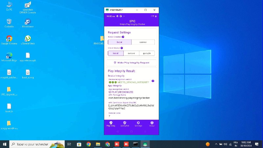This screenshot has width=263, height=148.
Task: Click the orange circle tray icon
Action: (x=208, y=144)
